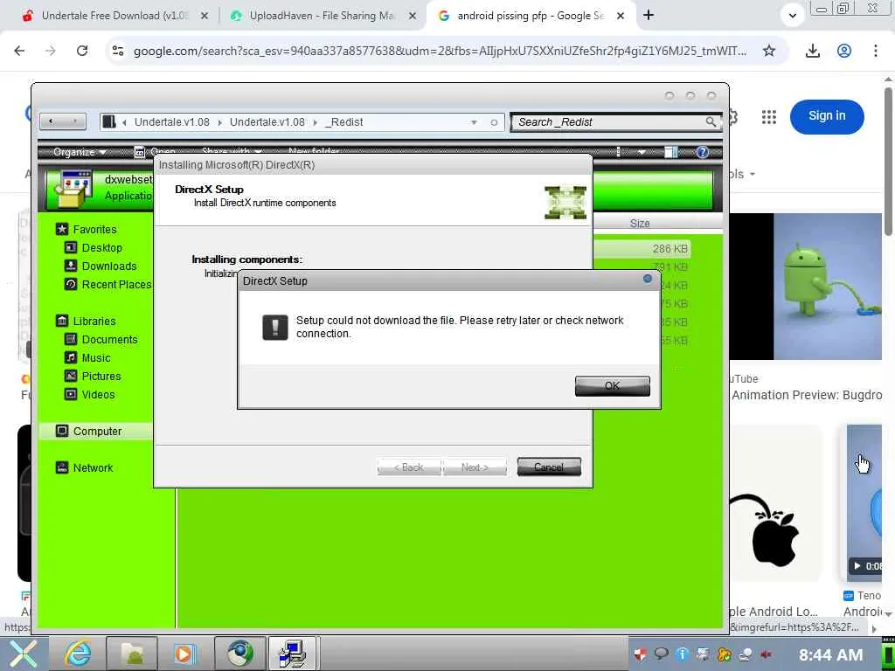Click the Chrome address bar URL
Viewport: 895px width, 671px height.
click(440, 52)
